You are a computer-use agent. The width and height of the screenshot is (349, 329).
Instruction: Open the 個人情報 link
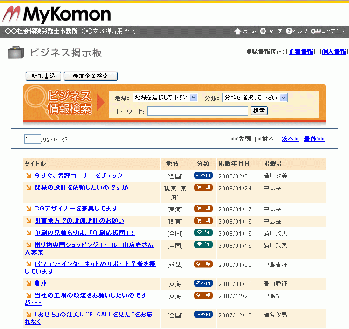[334, 52]
